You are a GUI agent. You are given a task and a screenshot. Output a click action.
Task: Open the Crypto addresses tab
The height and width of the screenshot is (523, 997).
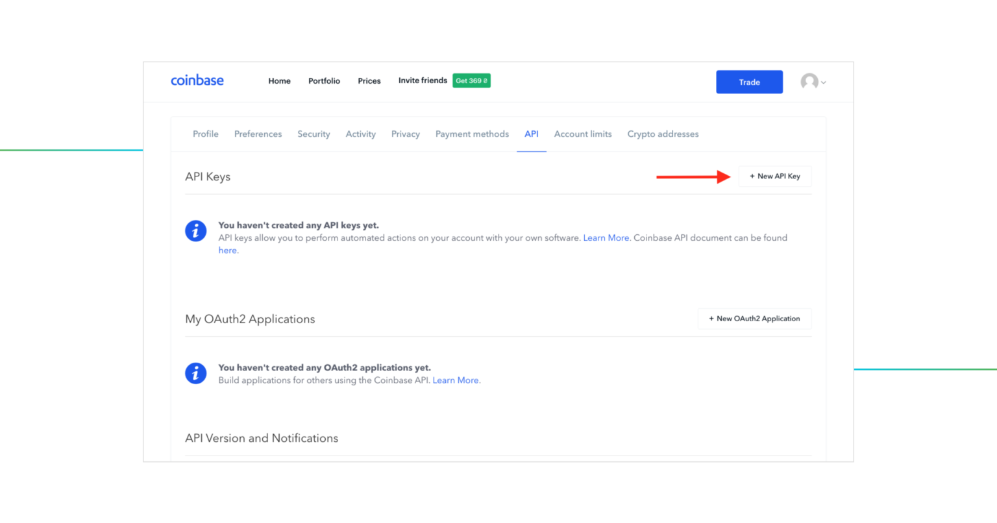coord(663,134)
